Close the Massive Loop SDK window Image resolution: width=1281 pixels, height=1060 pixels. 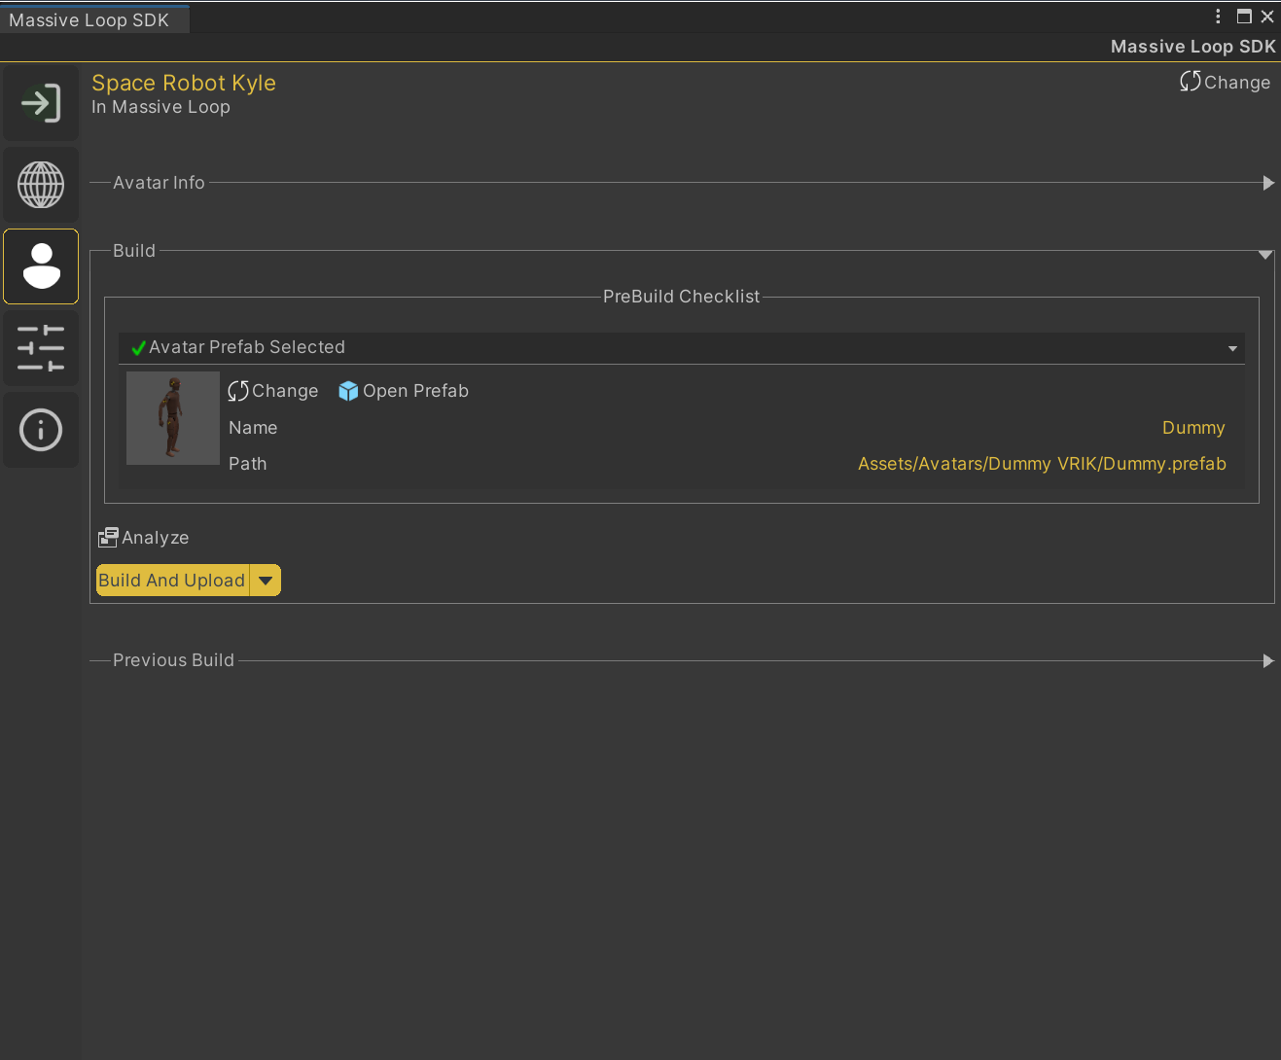[1267, 17]
